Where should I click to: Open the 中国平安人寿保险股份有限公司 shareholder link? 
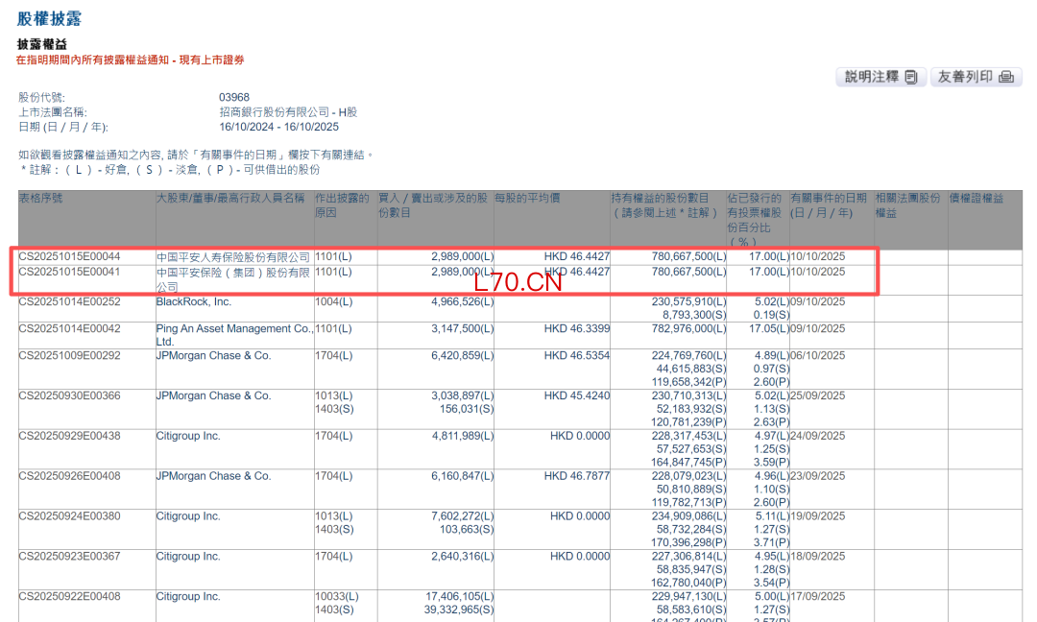[232, 257]
